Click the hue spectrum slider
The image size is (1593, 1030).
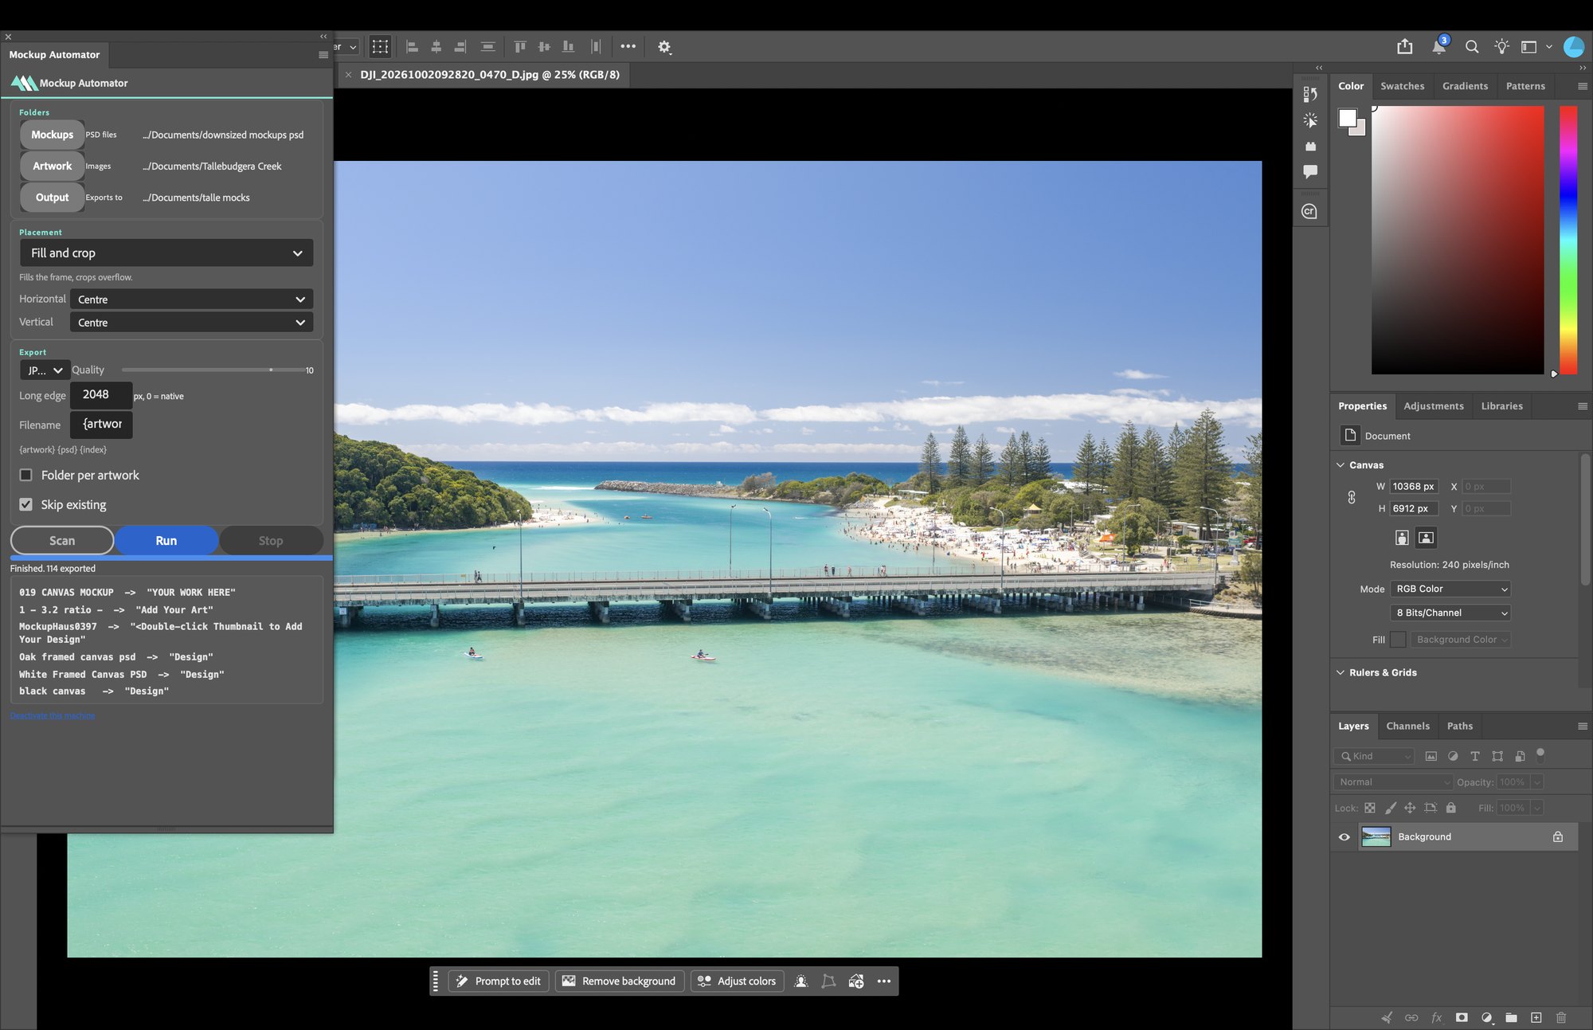tap(1568, 240)
